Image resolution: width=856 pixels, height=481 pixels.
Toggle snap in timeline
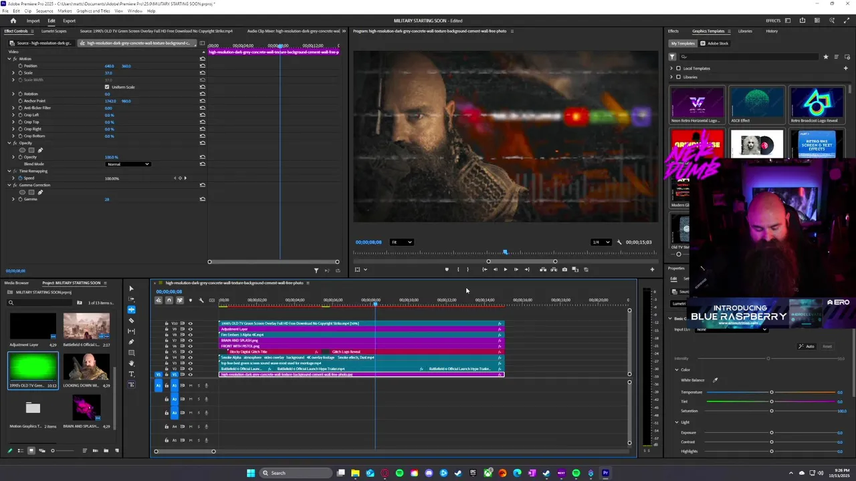coord(169,300)
